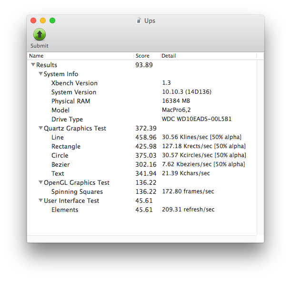Select the Line test row
This screenshot has height=281, width=291.
pos(142,137)
